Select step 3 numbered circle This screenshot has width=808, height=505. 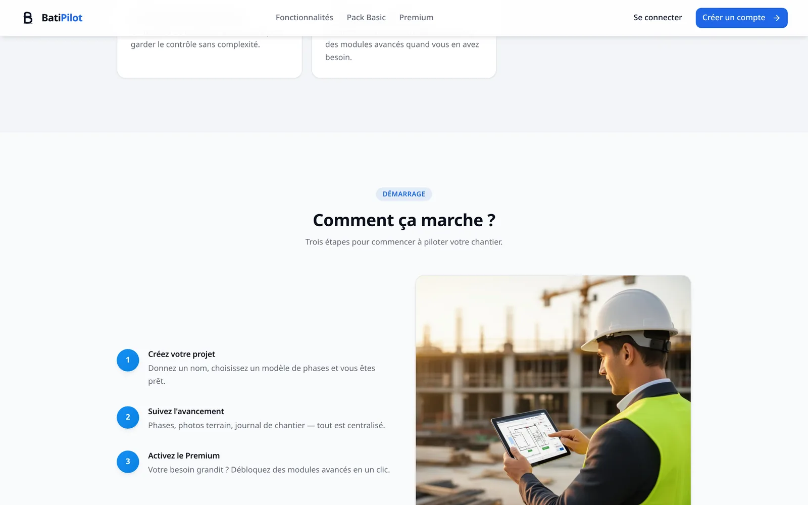point(128,462)
